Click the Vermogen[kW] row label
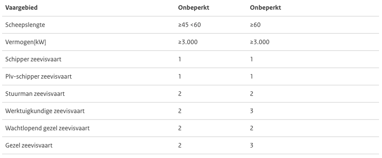The image size is (382, 158). pos(25,42)
